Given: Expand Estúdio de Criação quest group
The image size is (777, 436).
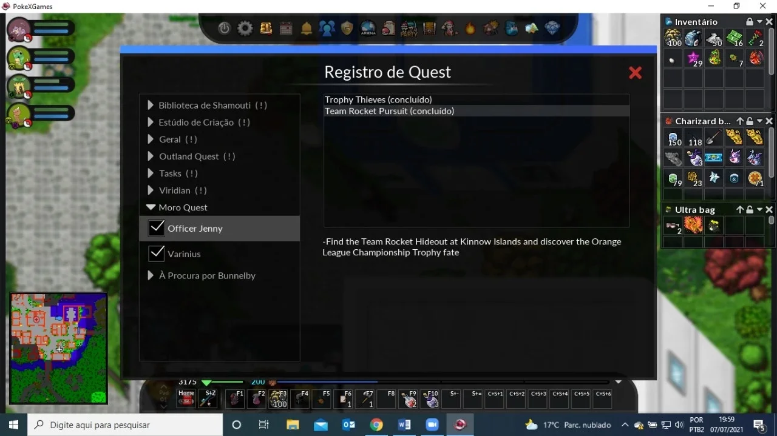Looking at the screenshot, I should click(x=151, y=122).
